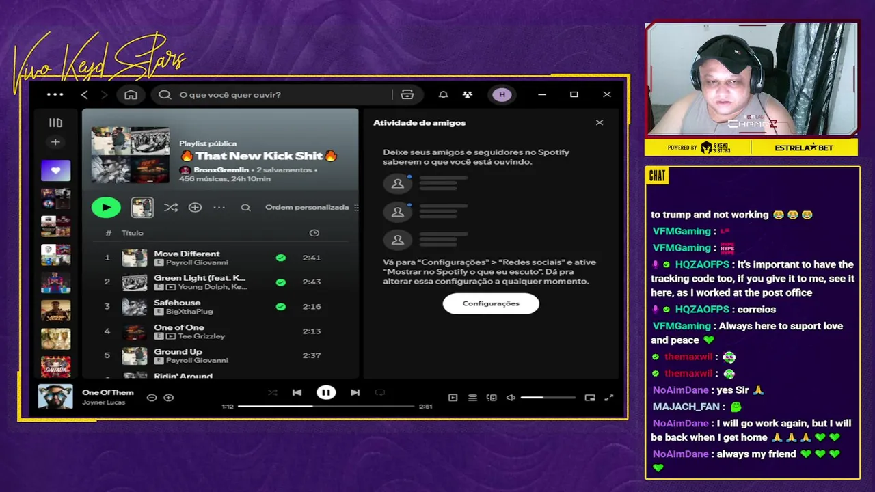The image size is (875, 492).
Task: Skip to next track
Action: coord(355,392)
